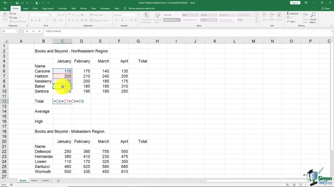Image resolution: width=334 pixels, height=187 pixels.
Task: Apply the Neutral cell style
Action: coord(228,15)
